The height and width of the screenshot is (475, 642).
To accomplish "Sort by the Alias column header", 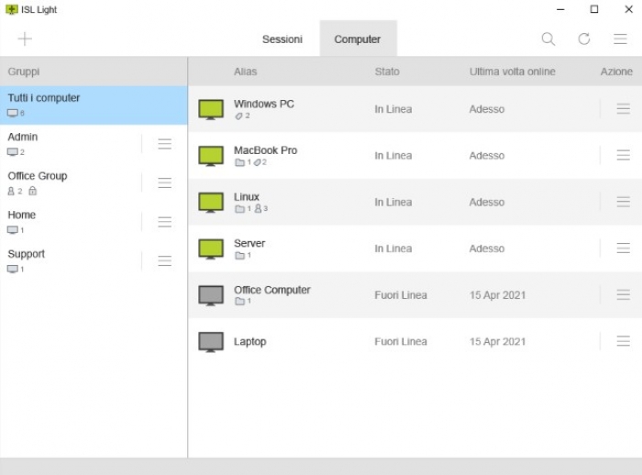I will point(245,72).
